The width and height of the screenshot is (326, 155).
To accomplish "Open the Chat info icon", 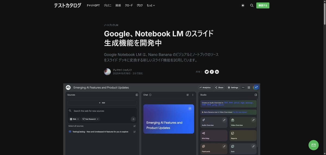I will point(150,95).
